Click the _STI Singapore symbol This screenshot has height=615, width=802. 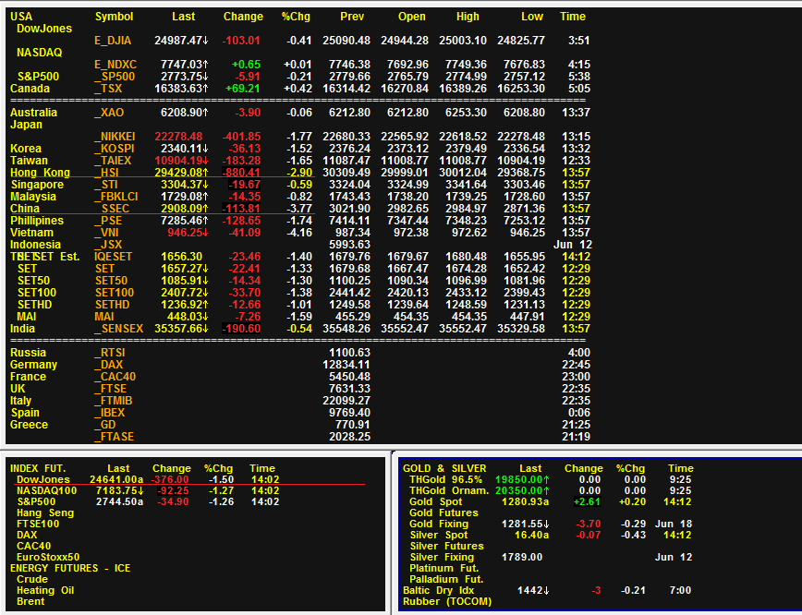(x=106, y=185)
